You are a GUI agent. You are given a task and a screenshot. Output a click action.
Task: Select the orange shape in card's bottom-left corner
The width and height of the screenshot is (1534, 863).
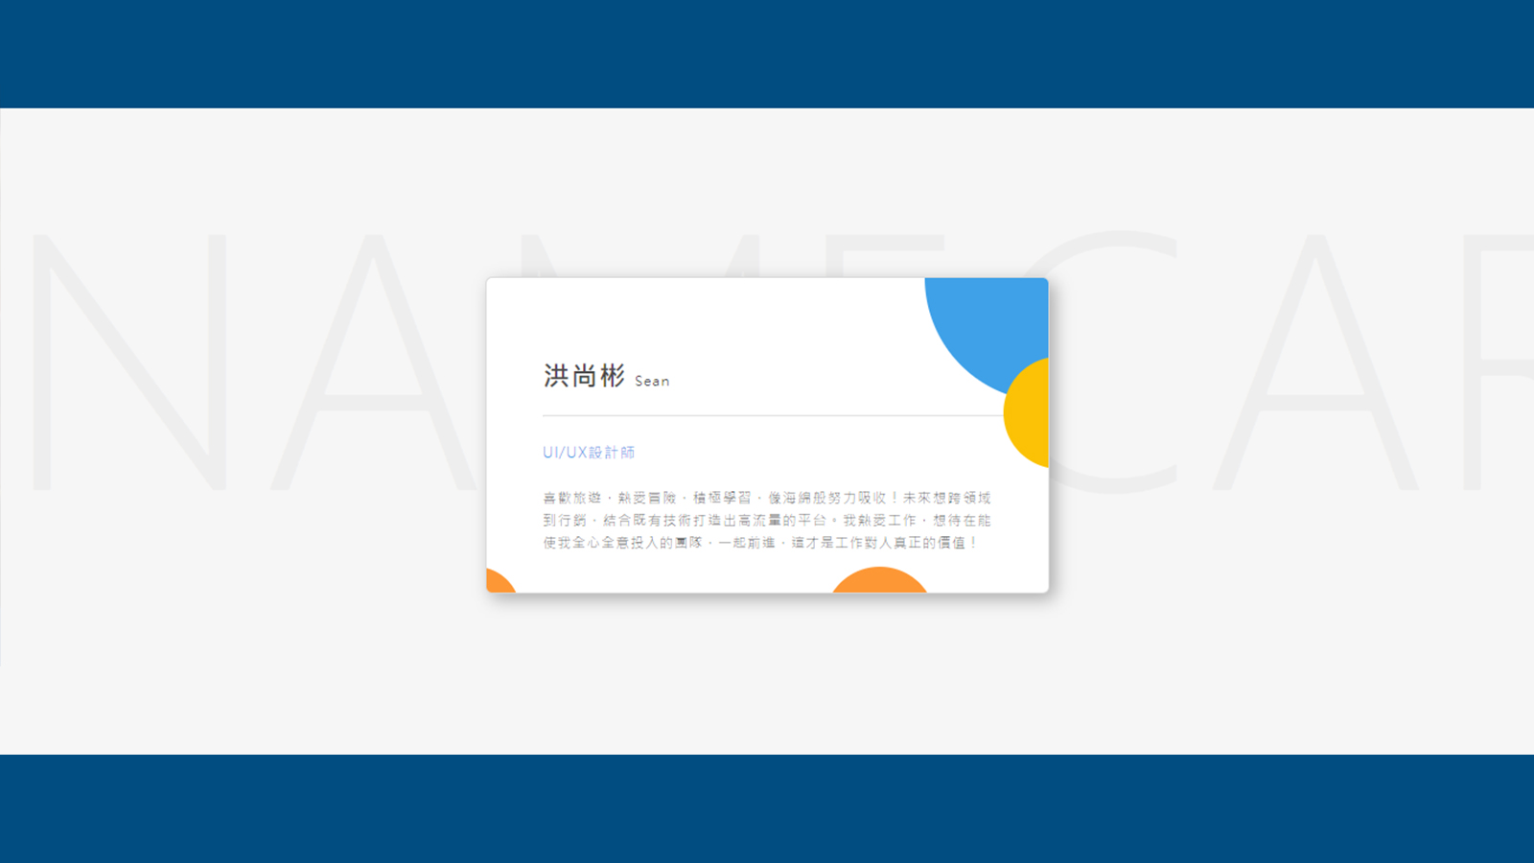(x=500, y=581)
